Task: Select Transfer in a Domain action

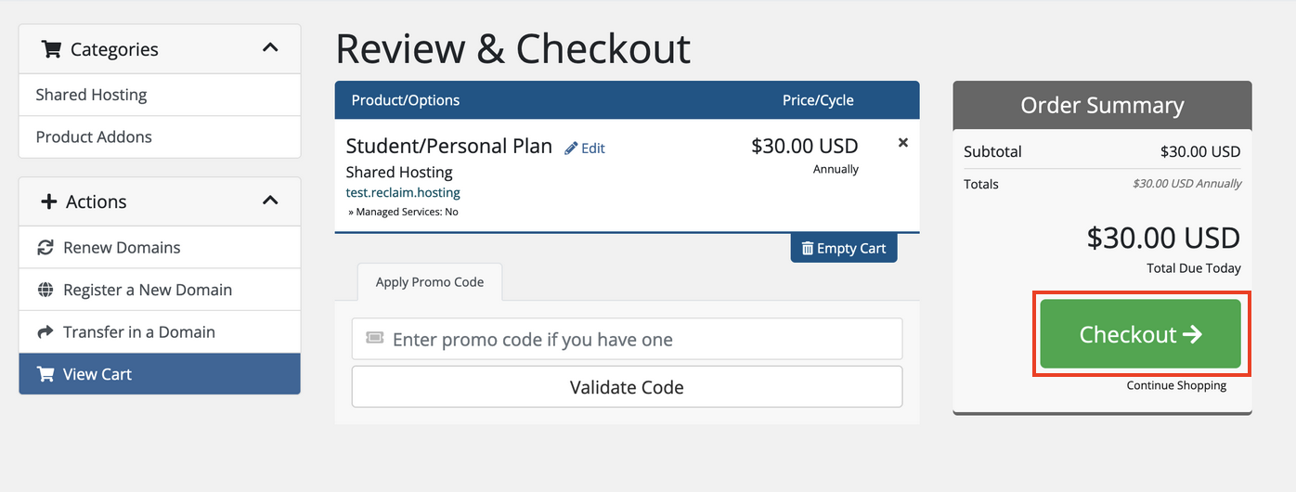Action: coord(160,332)
